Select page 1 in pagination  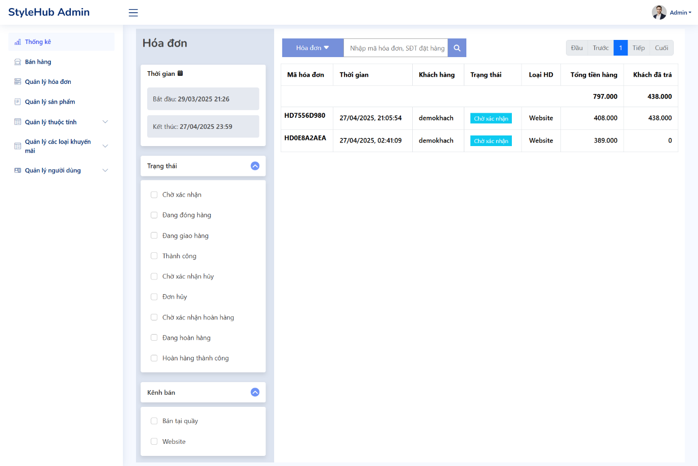(x=621, y=48)
